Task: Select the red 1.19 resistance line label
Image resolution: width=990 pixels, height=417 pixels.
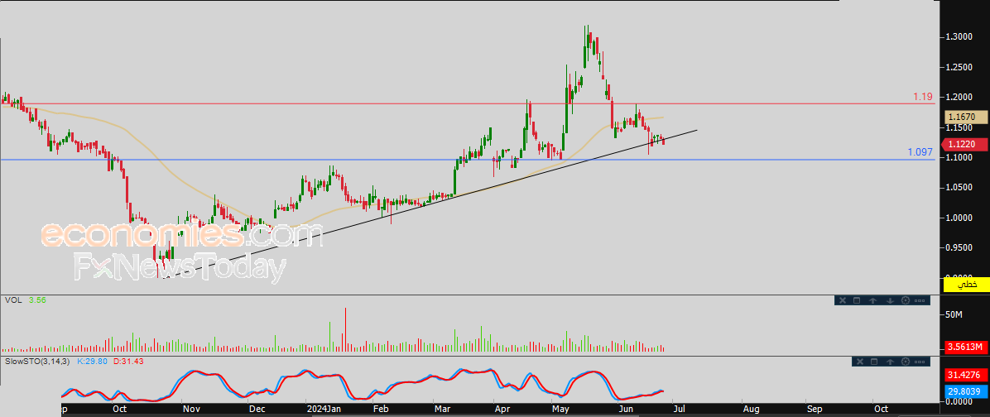Action: coord(923,97)
